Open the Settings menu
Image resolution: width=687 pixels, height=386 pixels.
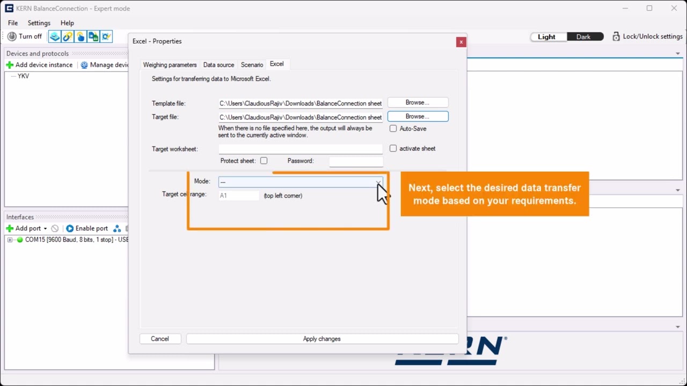click(x=39, y=23)
